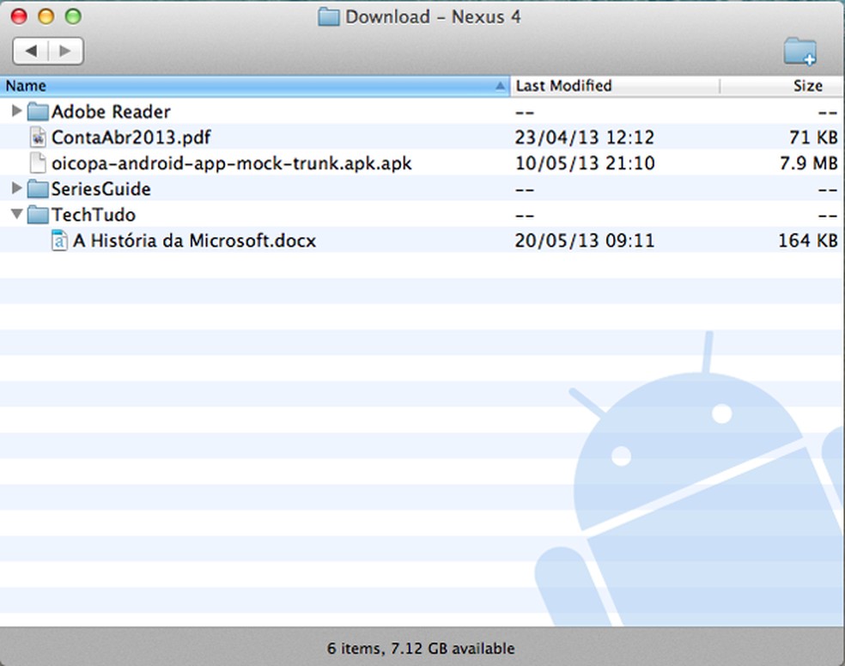Select the SeriesGuide folder name
The height and width of the screenshot is (666, 845).
100,189
